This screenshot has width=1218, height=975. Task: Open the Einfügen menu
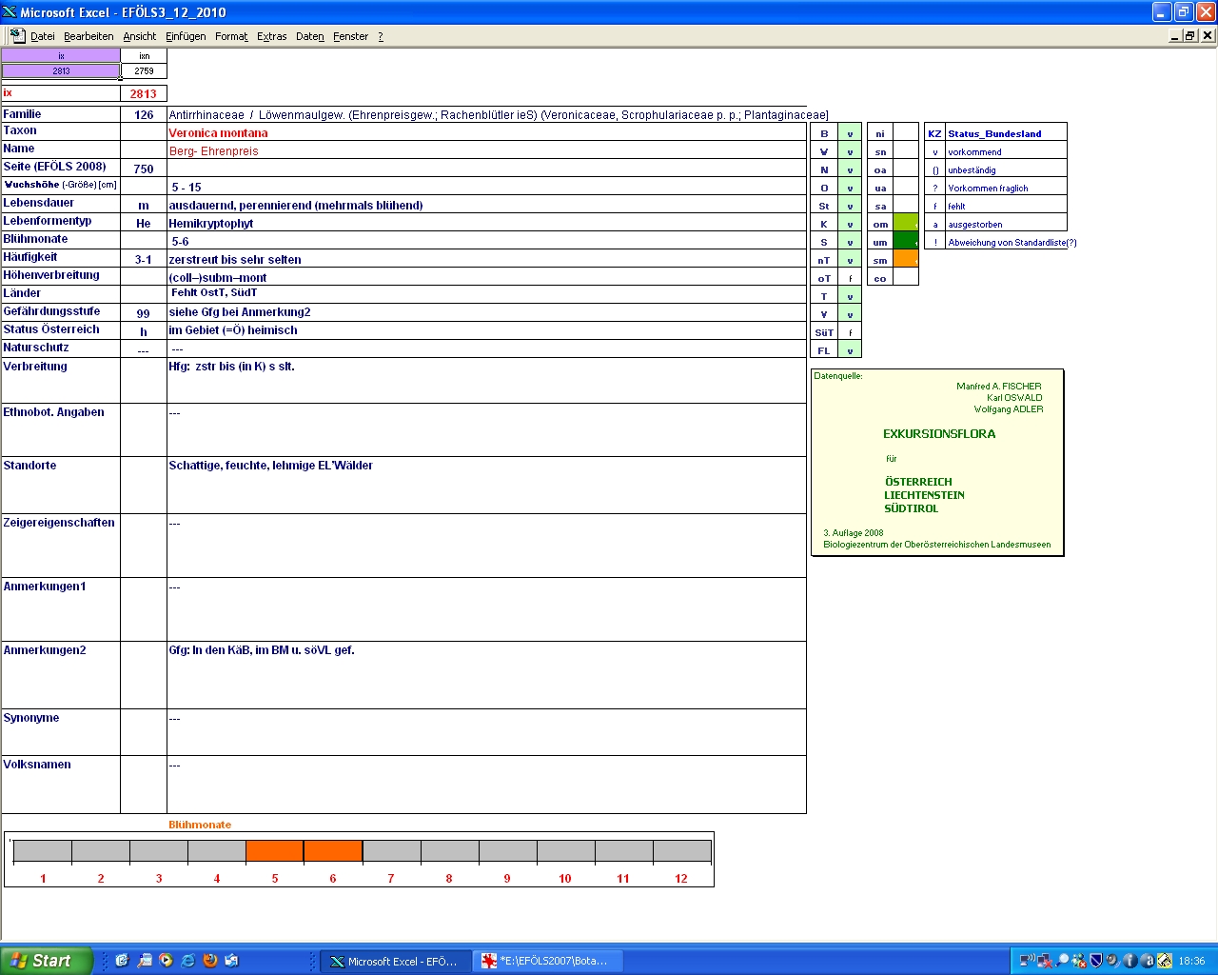pos(186,36)
